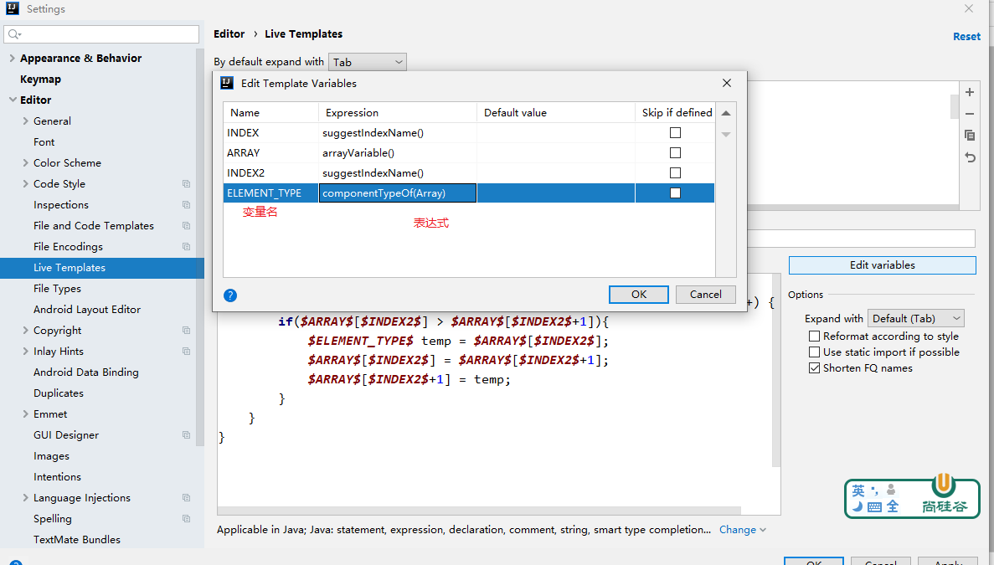Open Expand with Default (Tab) dropdown
Screen dimensions: 994x565
click(x=915, y=319)
